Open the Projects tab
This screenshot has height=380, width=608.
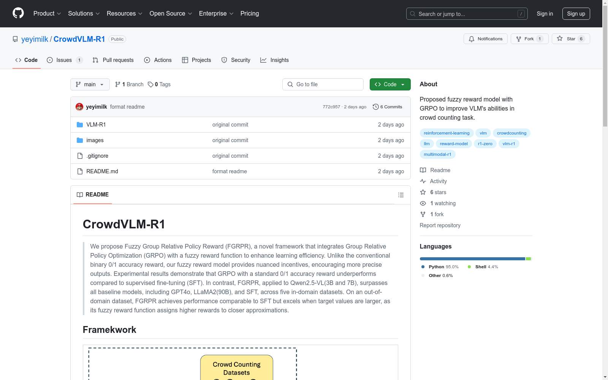click(196, 60)
